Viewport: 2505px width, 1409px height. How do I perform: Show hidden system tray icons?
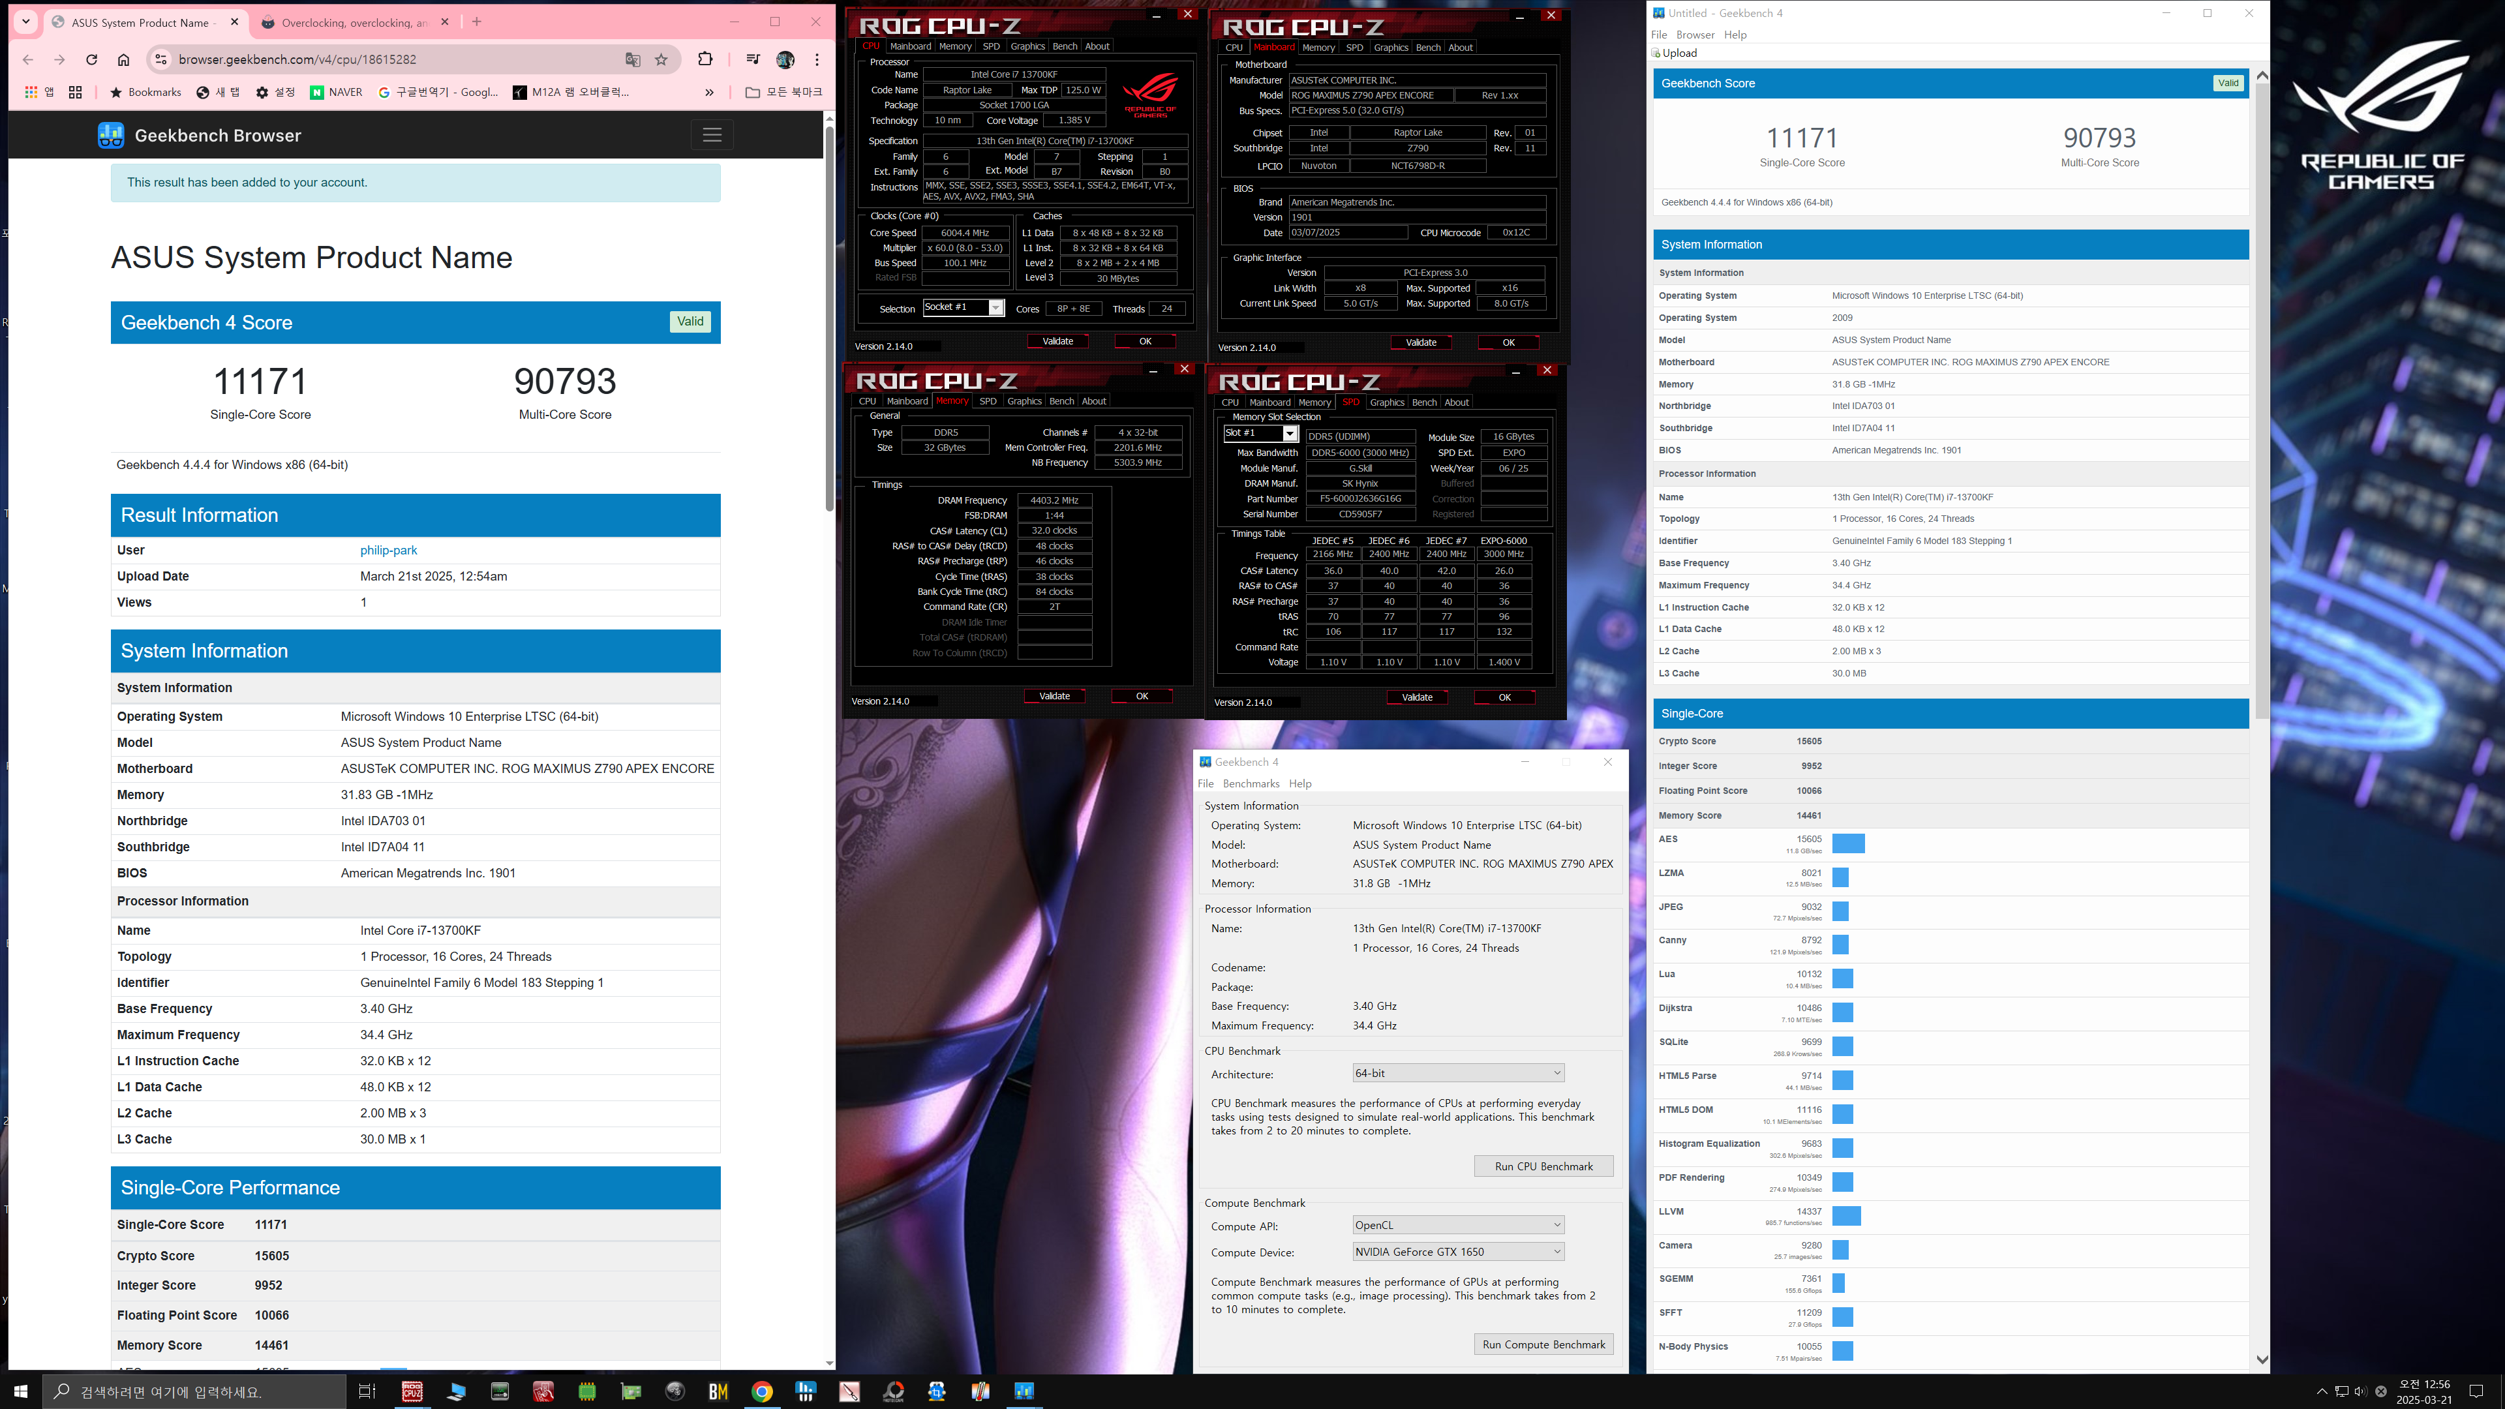2322,1391
